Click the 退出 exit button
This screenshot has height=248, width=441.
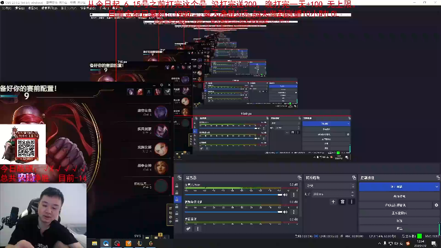[399, 228]
